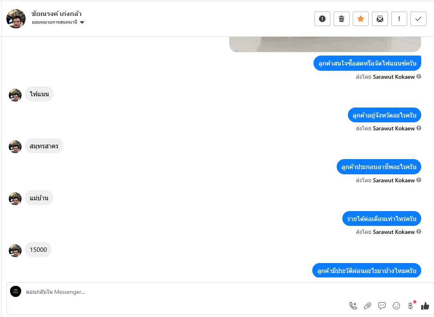Click Sarawut Kokaew name under รายได้ต่อเดือน message
434x317 pixels.
point(394,232)
